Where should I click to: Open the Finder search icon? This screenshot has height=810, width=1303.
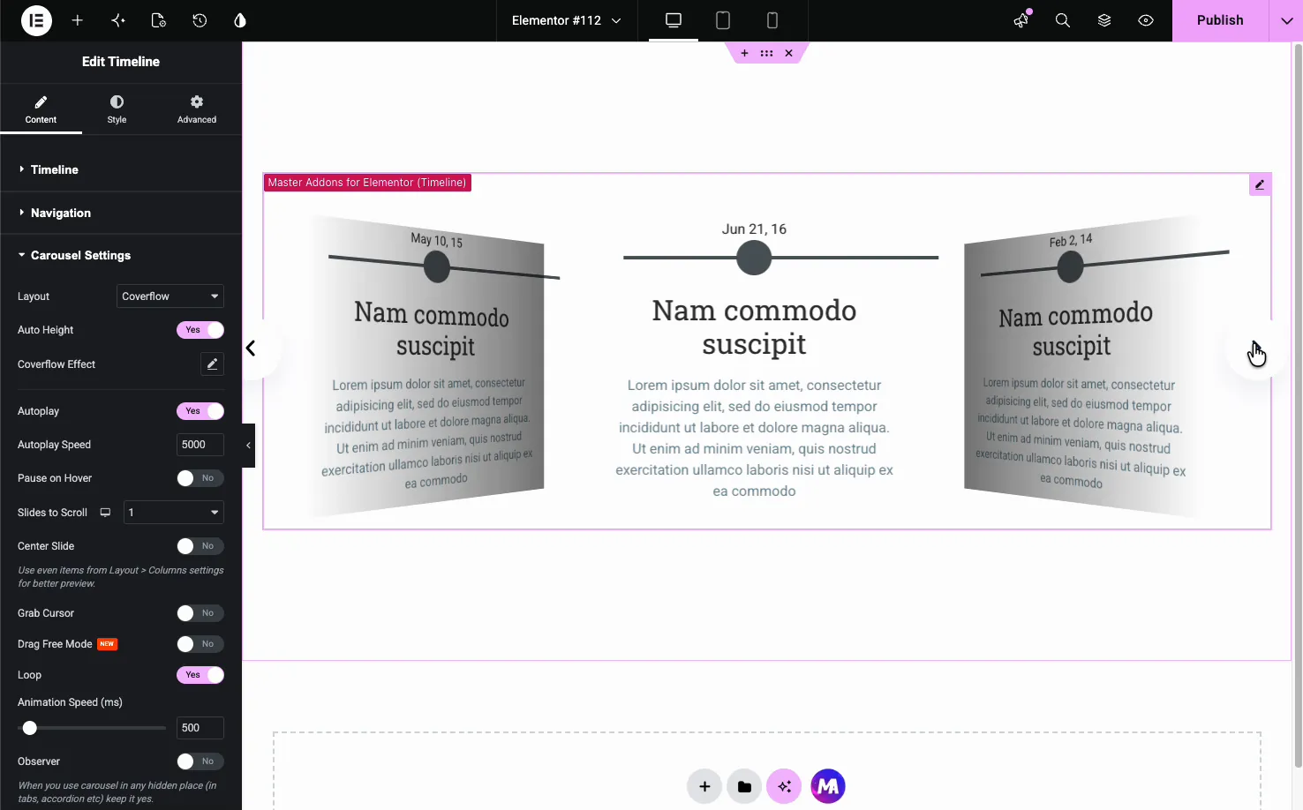click(x=1063, y=20)
